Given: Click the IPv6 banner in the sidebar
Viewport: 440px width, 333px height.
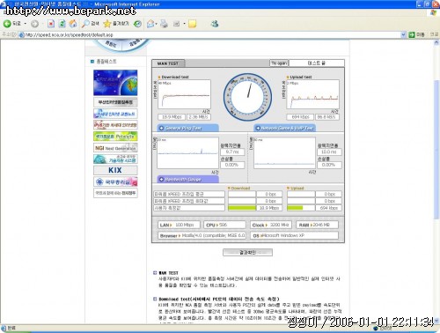Looking at the screenshot, I should pos(115,125).
